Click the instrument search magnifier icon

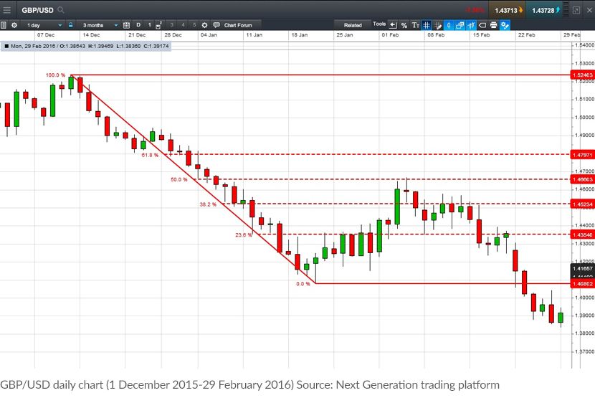click(61, 10)
